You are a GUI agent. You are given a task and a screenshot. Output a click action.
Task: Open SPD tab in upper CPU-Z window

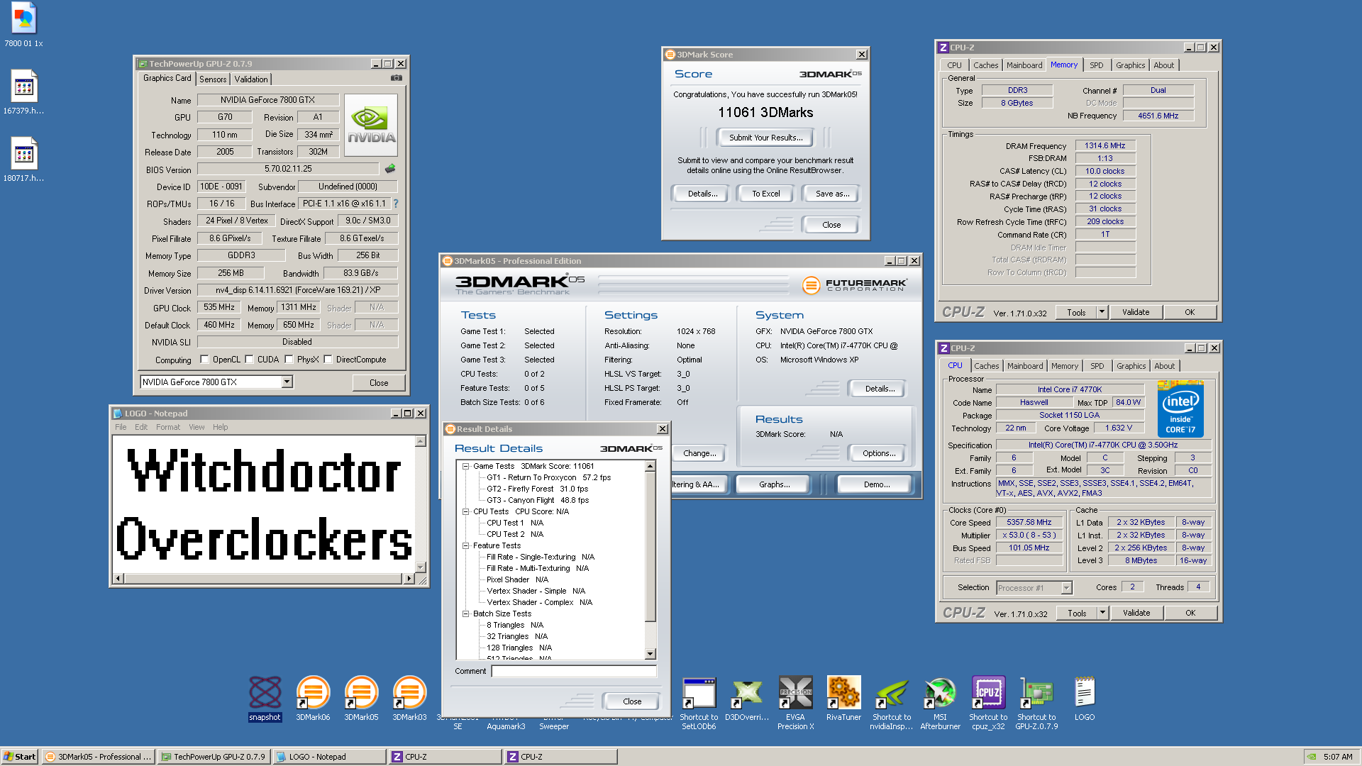click(1097, 65)
